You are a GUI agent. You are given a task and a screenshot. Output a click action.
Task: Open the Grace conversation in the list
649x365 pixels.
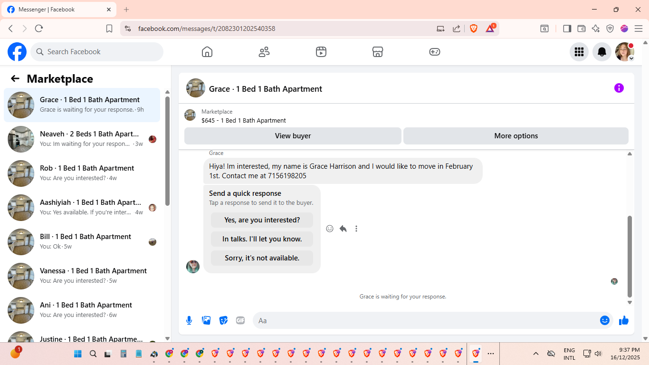[82, 105]
